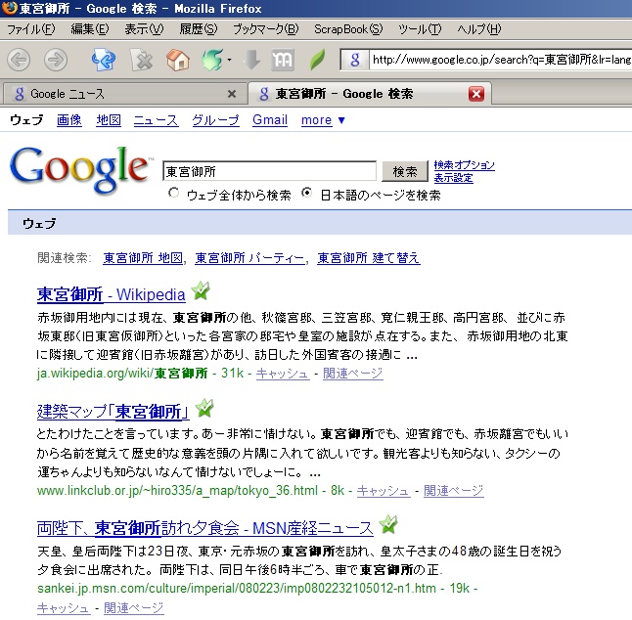The height and width of the screenshot is (620, 632).
Task: Click the 検索オプション link
Action: (464, 165)
